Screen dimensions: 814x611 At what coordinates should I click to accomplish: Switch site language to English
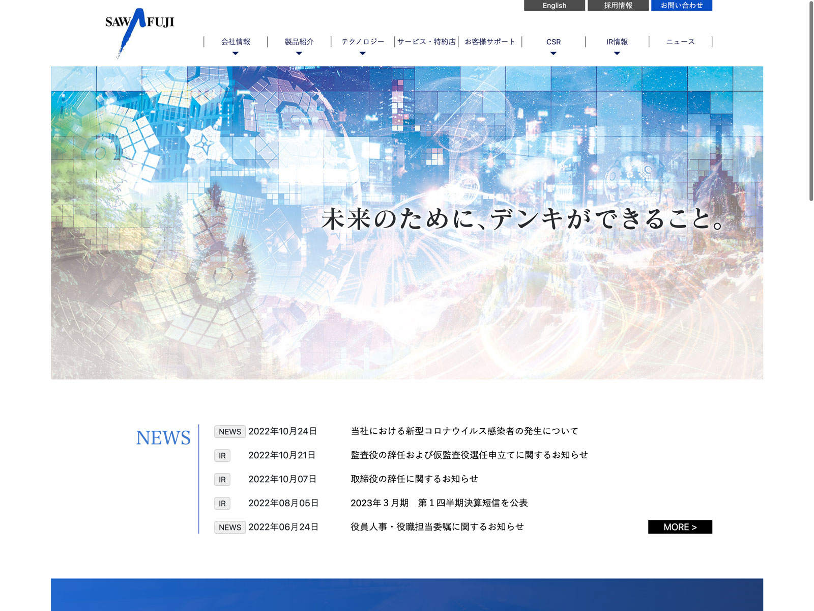(x=554, y=6)
